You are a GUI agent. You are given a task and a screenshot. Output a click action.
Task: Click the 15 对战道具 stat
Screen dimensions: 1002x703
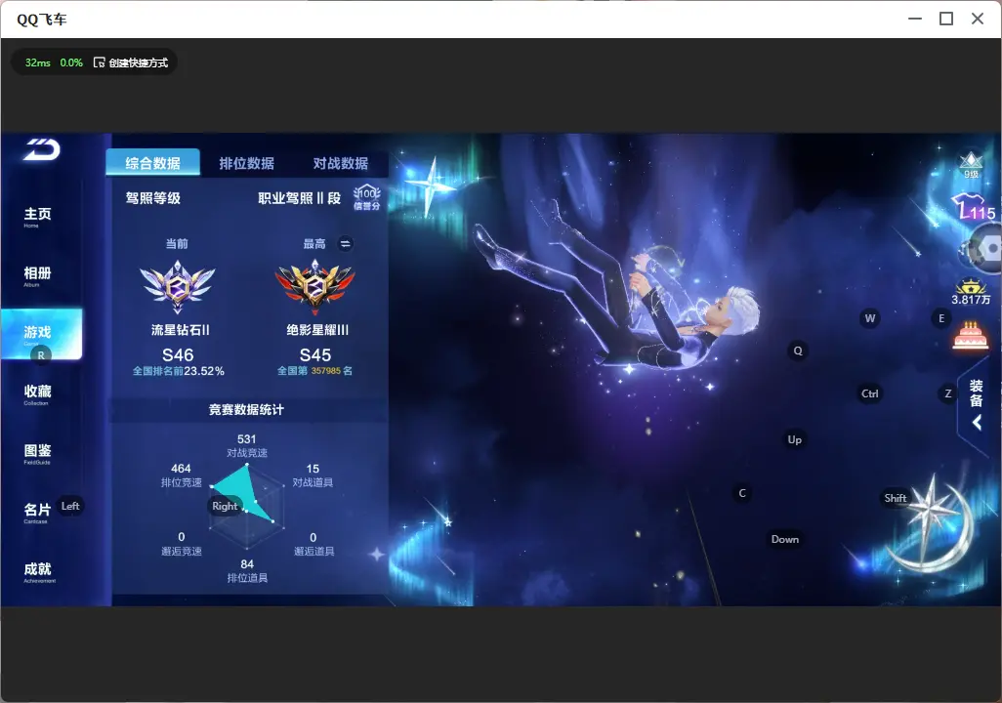pos(313,475)
